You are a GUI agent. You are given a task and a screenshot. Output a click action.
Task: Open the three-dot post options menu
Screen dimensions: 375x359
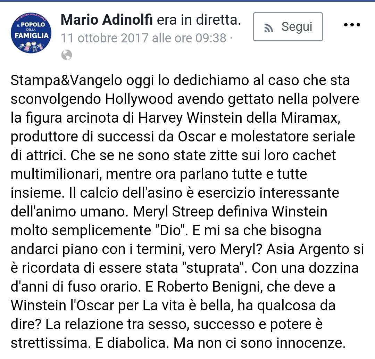click(x=352, y=24)
